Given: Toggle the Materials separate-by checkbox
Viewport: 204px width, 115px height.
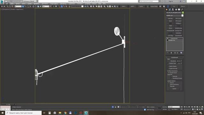Looking at the screenshot, I should pos(171,76).
